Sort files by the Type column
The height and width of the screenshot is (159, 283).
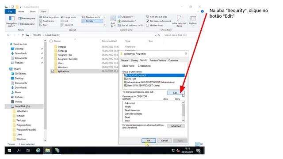(x=128, y=41)
